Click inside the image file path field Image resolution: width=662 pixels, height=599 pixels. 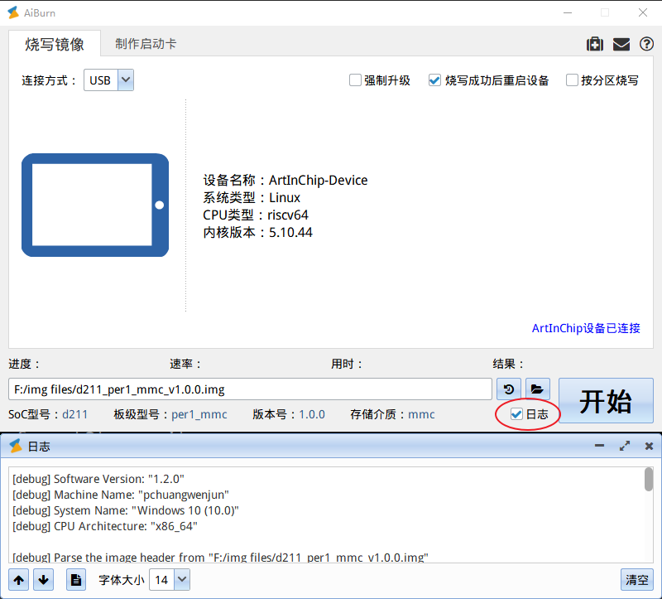click(248, 389)
